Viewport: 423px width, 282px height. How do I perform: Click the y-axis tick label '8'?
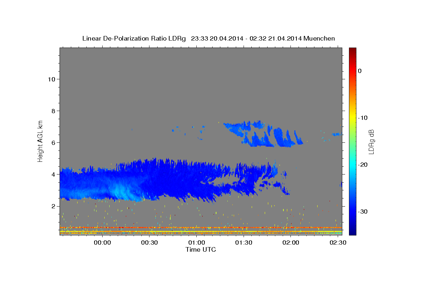coord(54,111)
